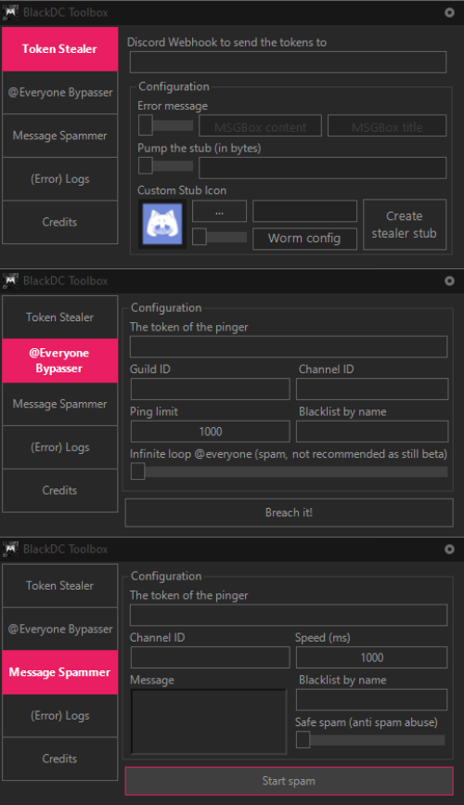Click the BlackDC logo in the Token Stealer window title bar

(11, 11)
